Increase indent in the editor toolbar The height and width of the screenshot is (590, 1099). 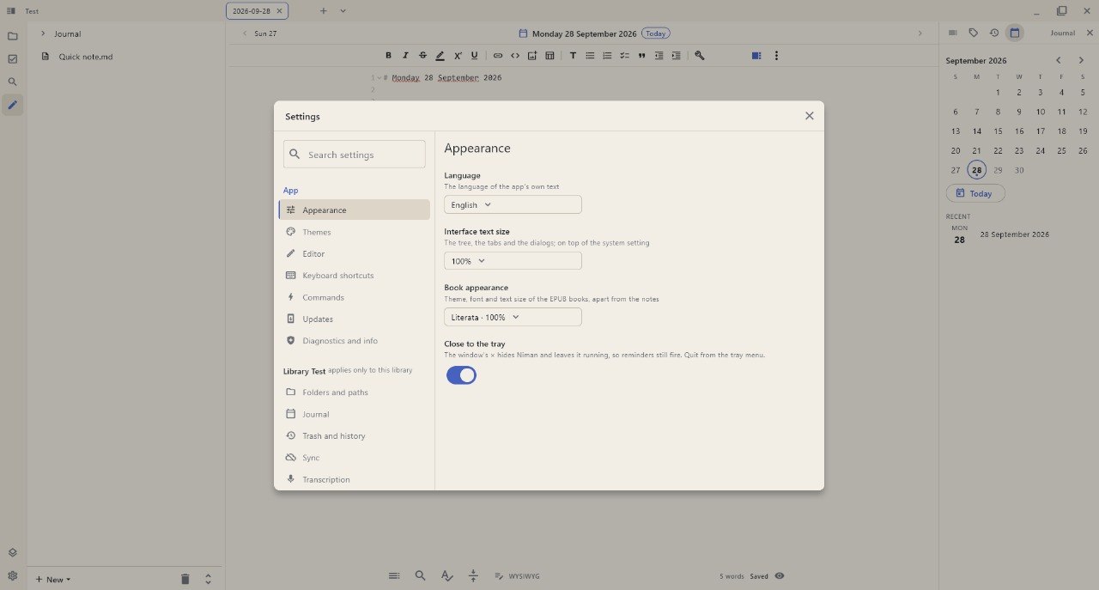coord(676,55)
